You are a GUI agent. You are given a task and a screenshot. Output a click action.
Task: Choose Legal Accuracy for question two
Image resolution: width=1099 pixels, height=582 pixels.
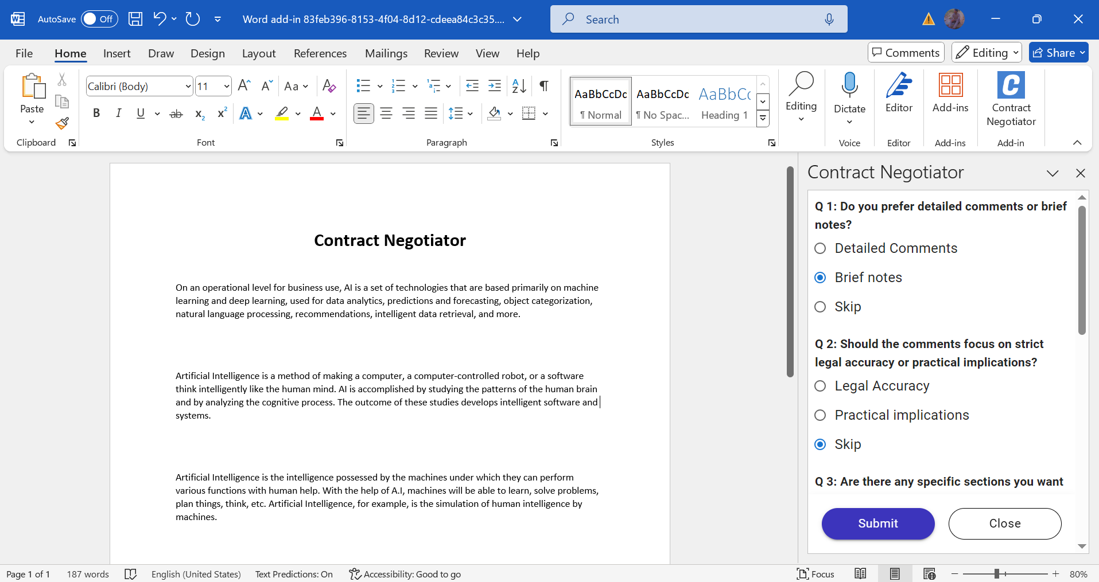click(x=821, y=386)
